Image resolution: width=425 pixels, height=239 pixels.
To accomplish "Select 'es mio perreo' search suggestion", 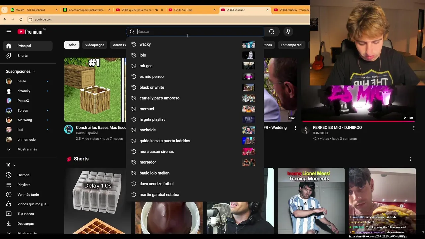I will tap(195, 77).
